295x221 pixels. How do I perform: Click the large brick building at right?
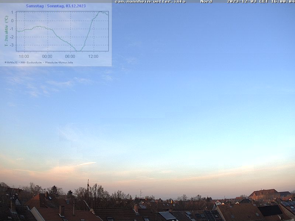264,194
